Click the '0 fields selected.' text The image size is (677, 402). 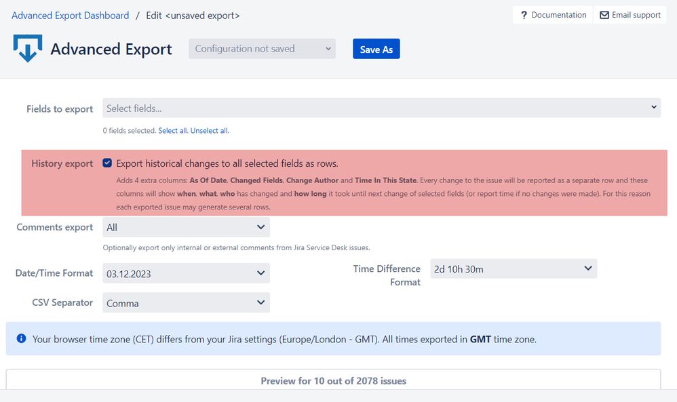(x=130, y=130)
